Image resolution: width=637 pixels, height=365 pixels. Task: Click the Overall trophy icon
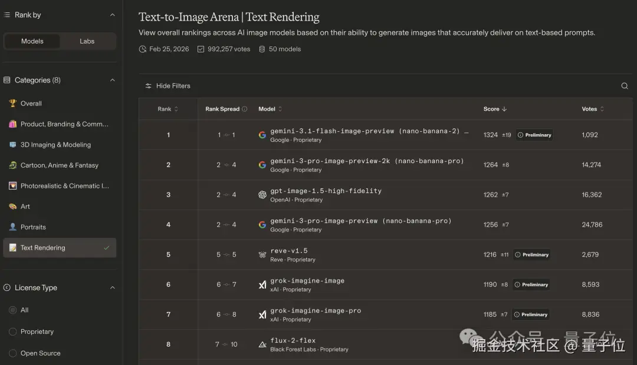coord(12,104)
